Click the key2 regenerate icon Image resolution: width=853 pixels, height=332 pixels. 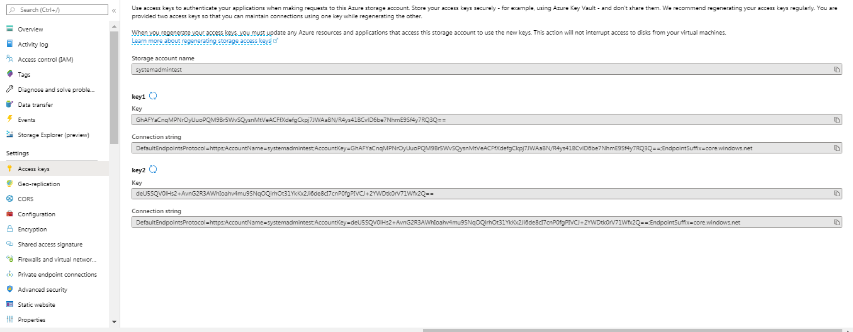(152, 170)
